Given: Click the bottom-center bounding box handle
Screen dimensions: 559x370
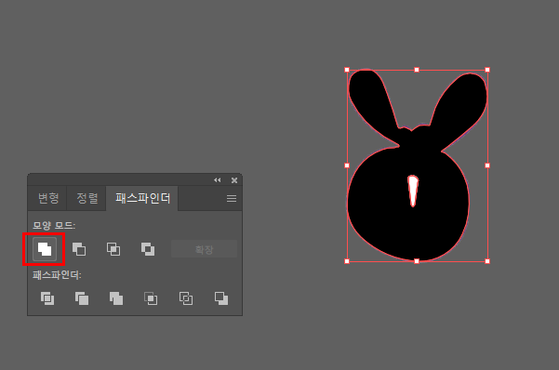Looking at the screenshot, I should 417,261.
